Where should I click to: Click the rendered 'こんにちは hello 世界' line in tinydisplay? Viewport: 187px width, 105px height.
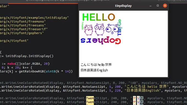click(x=96, y=65)
